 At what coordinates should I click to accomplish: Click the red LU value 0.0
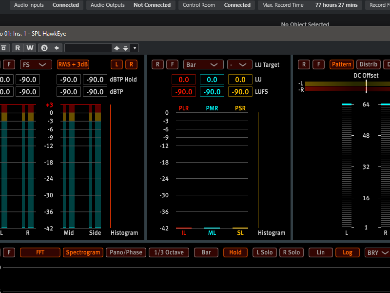[184, 80]
